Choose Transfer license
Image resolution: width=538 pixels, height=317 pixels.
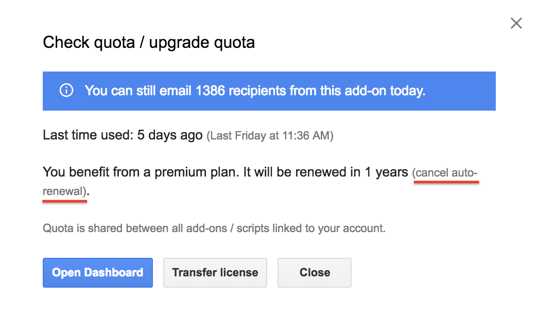pos(215,273)
